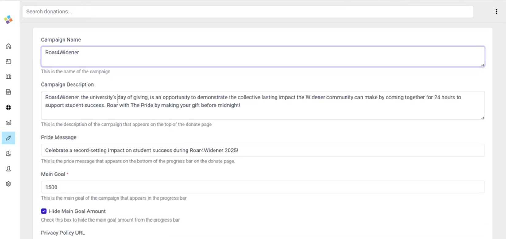Open the bar chart analytics icon
This screenshot has height=239, width=506.
coord(9,123)
